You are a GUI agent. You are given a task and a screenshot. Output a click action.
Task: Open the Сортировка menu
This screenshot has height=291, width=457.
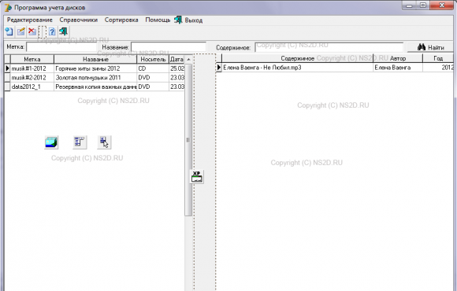click(121, 20)
